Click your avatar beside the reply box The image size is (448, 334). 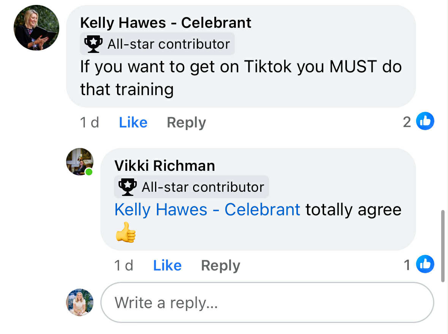click(80, 302)
